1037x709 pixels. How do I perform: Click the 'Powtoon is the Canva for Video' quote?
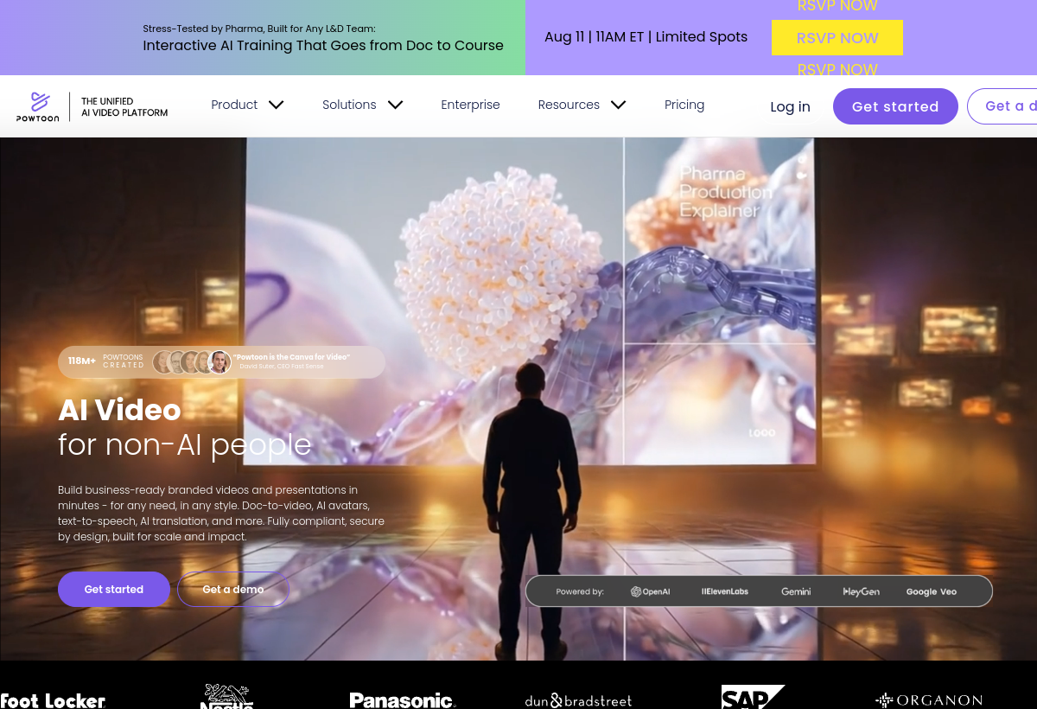(x=291, y=357)
